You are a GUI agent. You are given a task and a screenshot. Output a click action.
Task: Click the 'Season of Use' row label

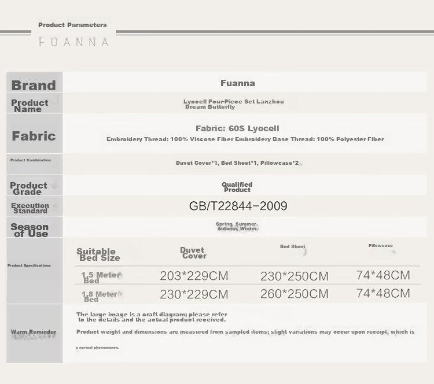pos(30,230)
